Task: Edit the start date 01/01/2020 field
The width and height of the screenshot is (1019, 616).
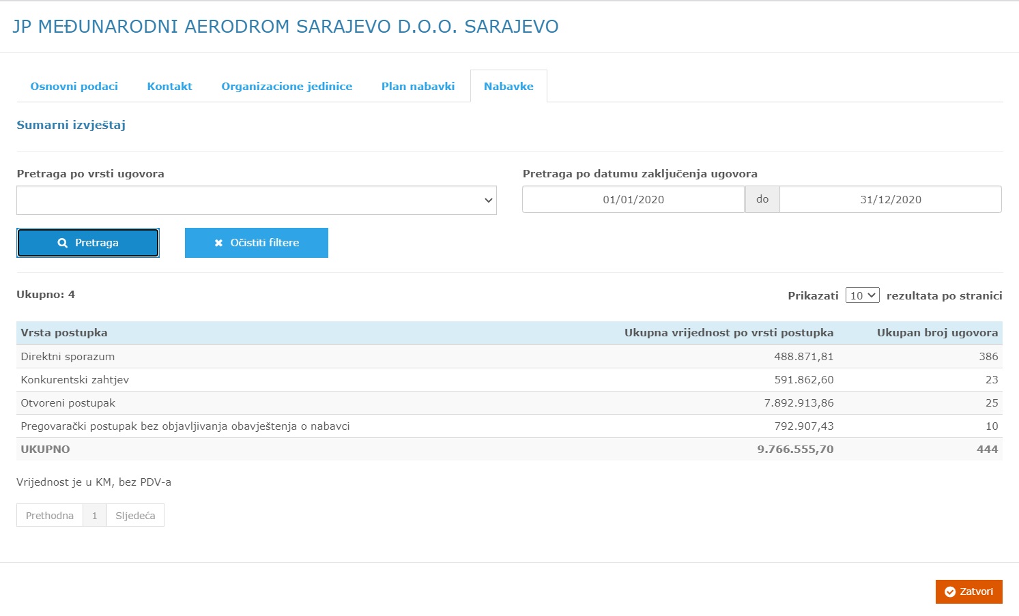Action: pyautogui.click(x=633, y=199)
